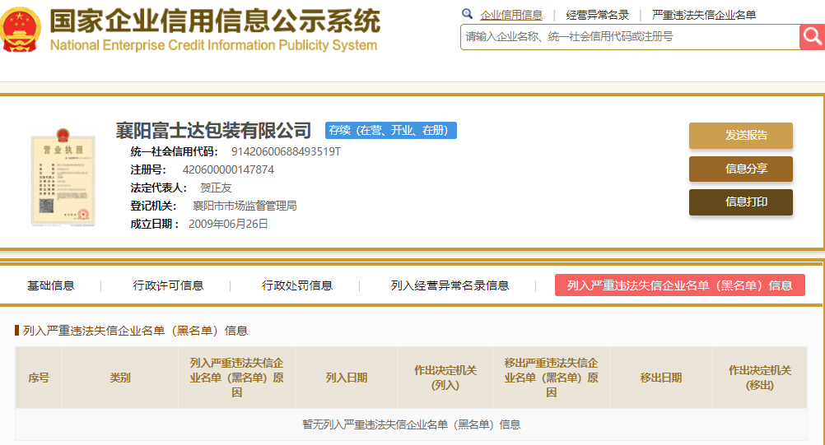Click the registration authority 襄阳市市场监督管理局
The image size is (825, 445).
tap(245, 206)
